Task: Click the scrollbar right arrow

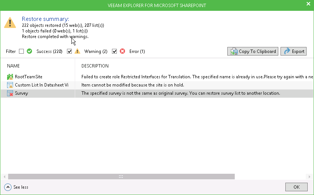Action: pos(310,176)
